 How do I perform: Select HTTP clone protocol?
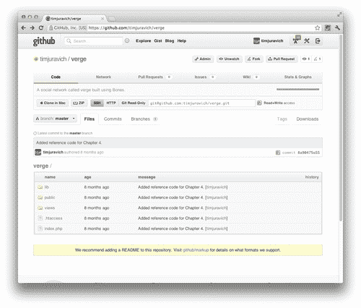click(111, 103)
